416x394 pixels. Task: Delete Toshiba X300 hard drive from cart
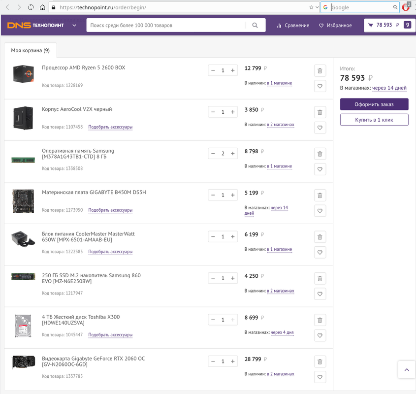tap(320, 320)
